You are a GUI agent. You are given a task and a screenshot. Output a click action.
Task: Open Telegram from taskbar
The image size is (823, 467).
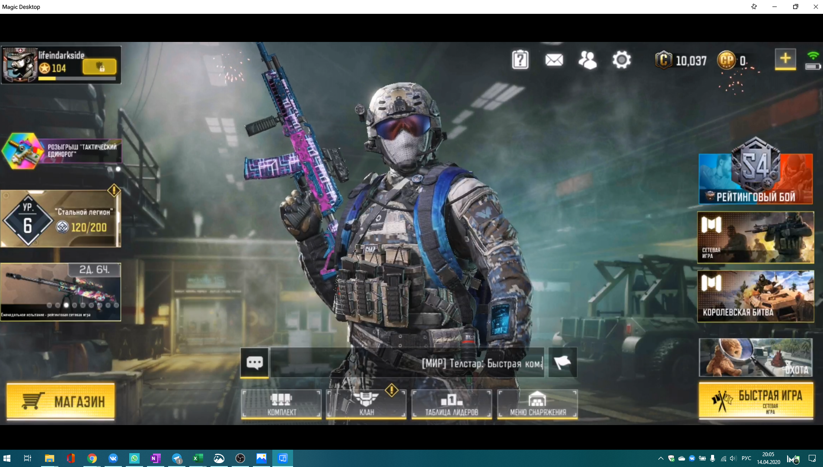(176, 458)
